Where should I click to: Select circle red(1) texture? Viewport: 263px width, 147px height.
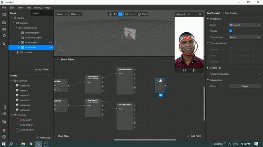26,120
